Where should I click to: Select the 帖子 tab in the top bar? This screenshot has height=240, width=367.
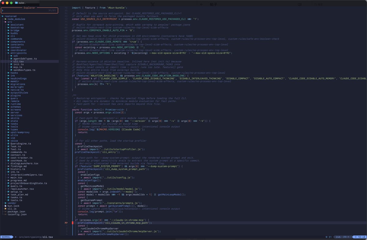[x=213, y=4]
